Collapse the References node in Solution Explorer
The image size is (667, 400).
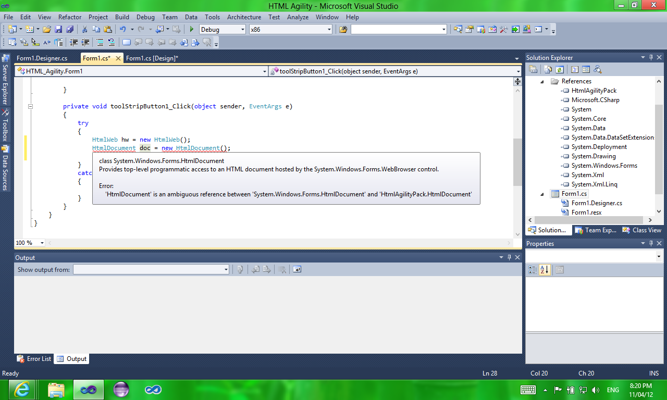542,81
